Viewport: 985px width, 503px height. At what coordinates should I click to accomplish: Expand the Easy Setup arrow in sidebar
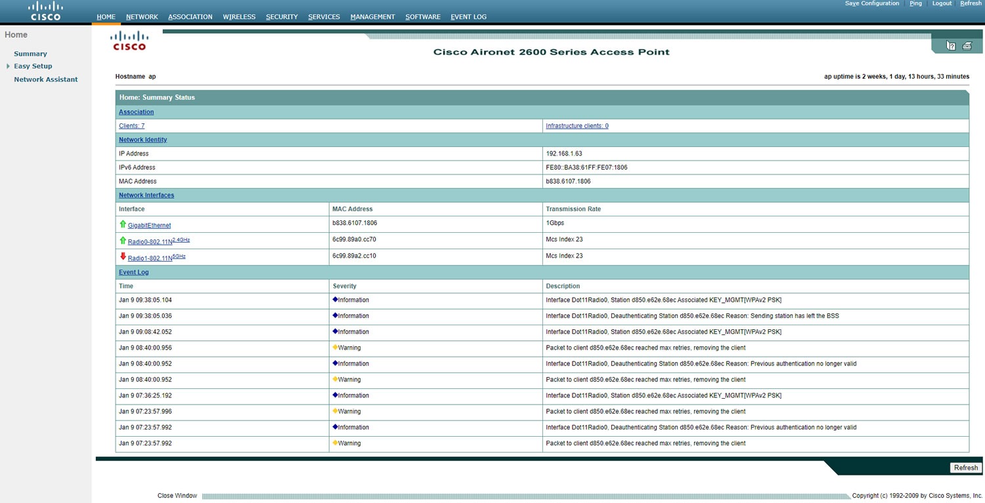[8, 66]
